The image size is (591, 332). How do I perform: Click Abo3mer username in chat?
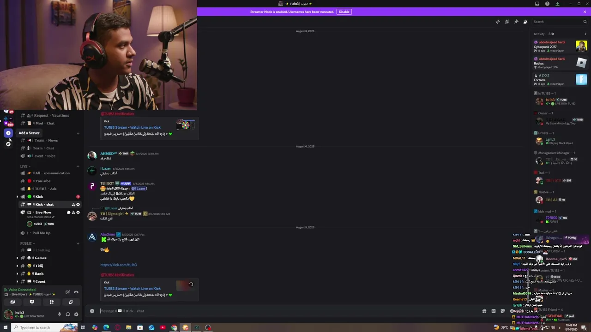tap(108, 234)
